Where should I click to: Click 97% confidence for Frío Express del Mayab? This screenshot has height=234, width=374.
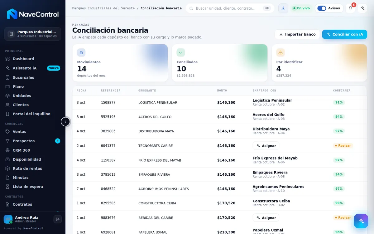339,160
